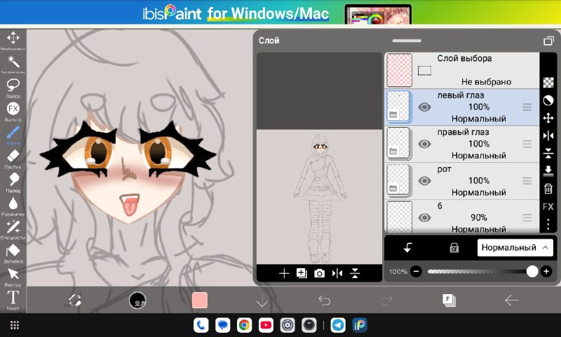Activate the Text tool
Image resolution: width=561 pixels, height=337 pixels.
click(13, 300)
